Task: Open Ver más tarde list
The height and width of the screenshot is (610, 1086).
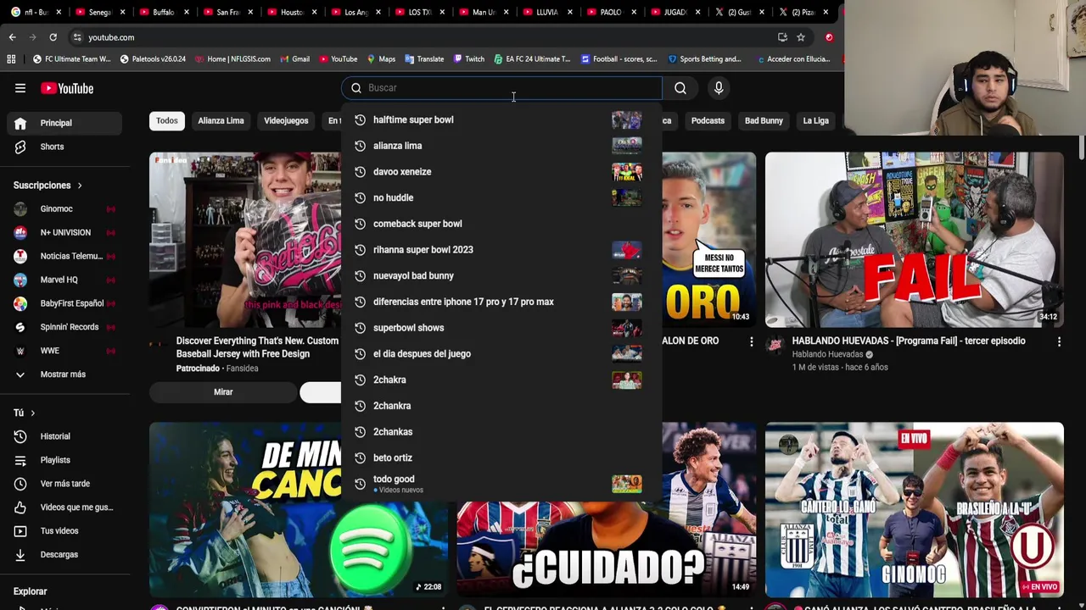Action: pos(64,484)
